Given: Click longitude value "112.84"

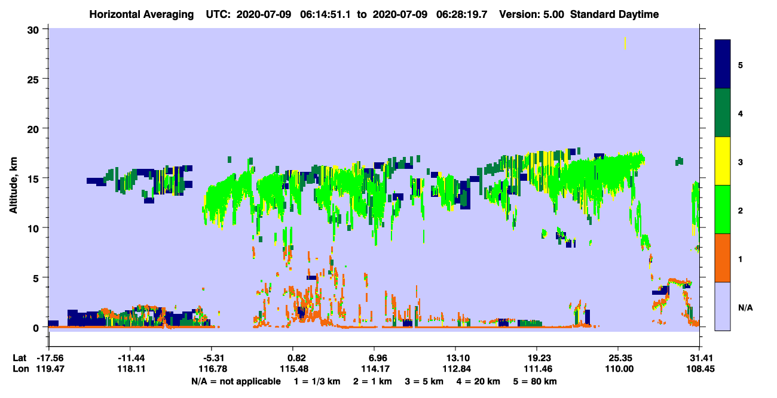Looking at the screenshot, I should click(455, 369).
